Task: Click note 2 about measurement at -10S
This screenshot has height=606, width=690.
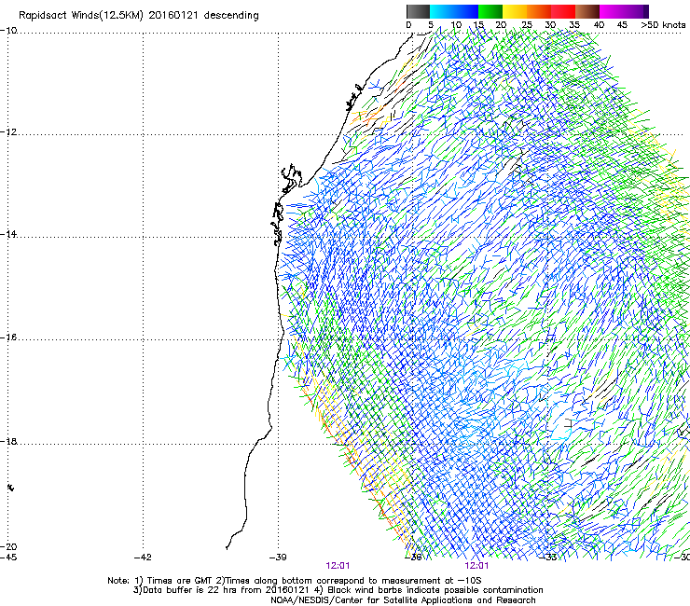Action: click(x=348, y=581)
